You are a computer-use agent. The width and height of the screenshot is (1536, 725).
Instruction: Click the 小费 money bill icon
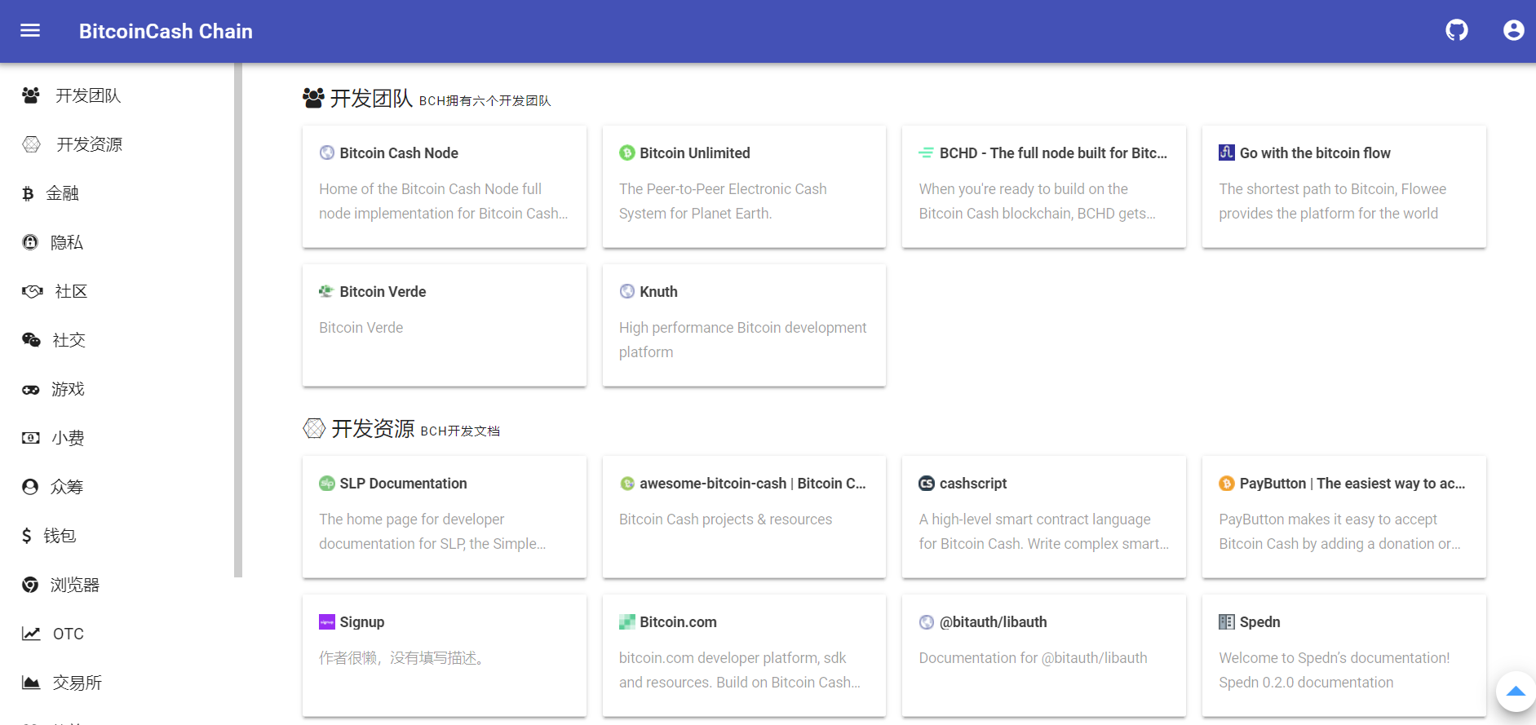(x=30, y=438)
